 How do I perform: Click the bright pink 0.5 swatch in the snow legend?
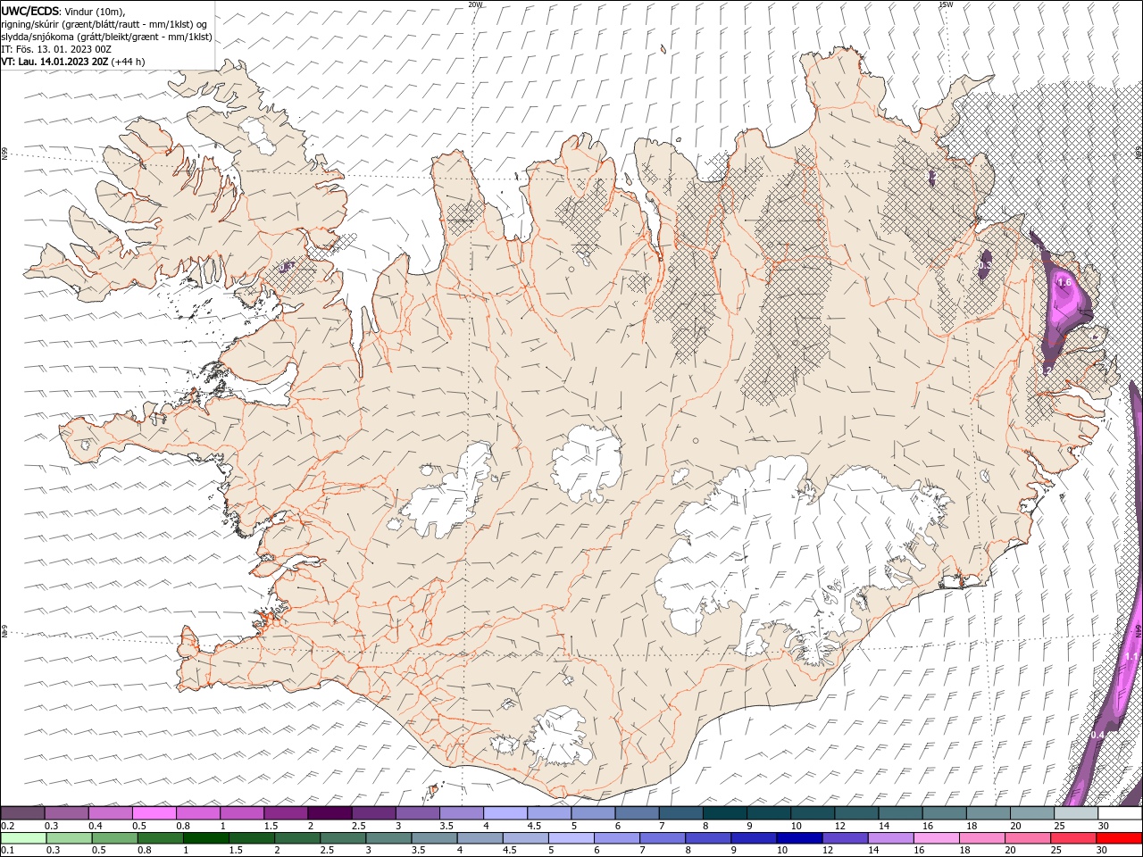pos(154,813)
